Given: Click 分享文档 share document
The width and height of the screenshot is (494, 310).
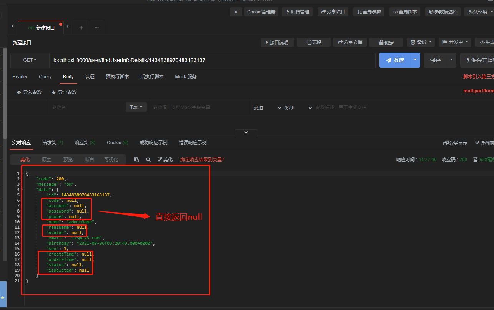Looking at the screenshot, I should [x=350, y=42].
